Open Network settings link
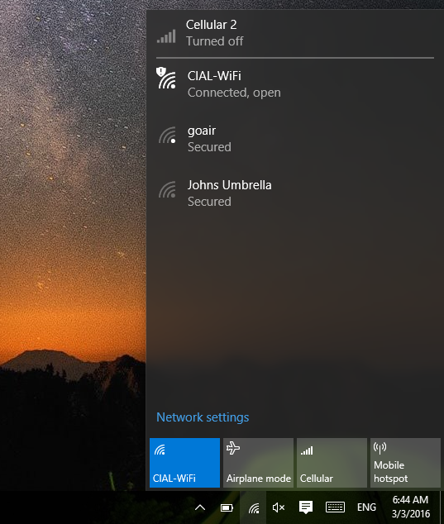 click(203, 417)
